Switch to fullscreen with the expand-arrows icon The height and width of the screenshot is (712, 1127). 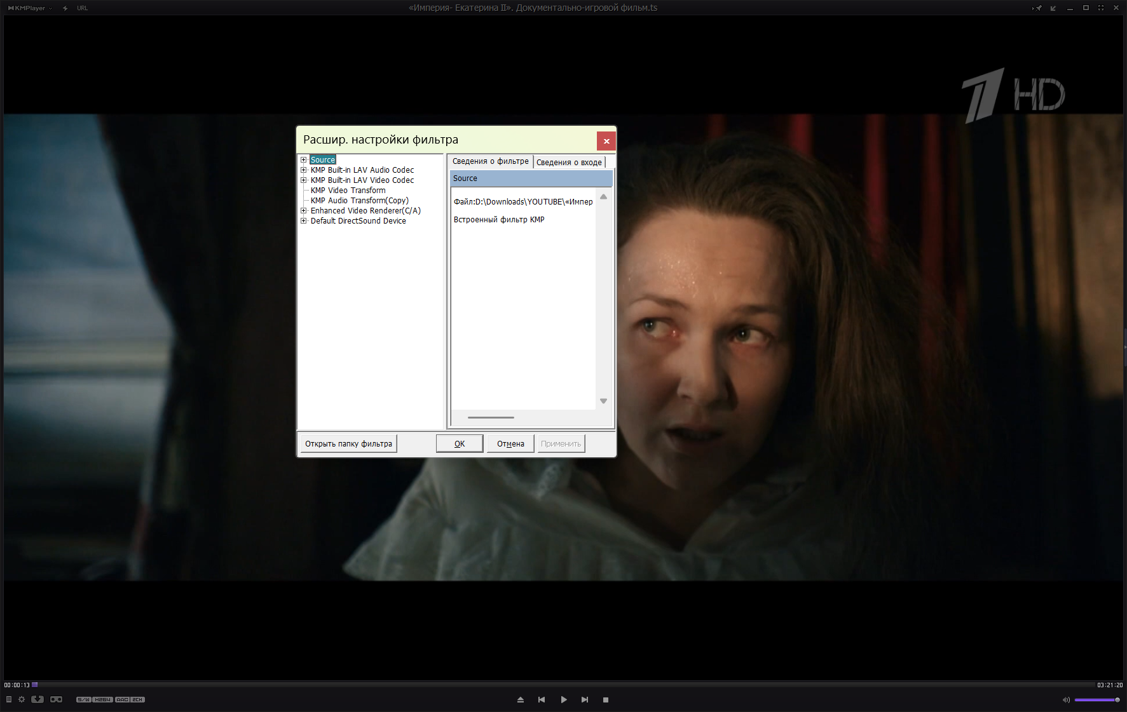1101,8
